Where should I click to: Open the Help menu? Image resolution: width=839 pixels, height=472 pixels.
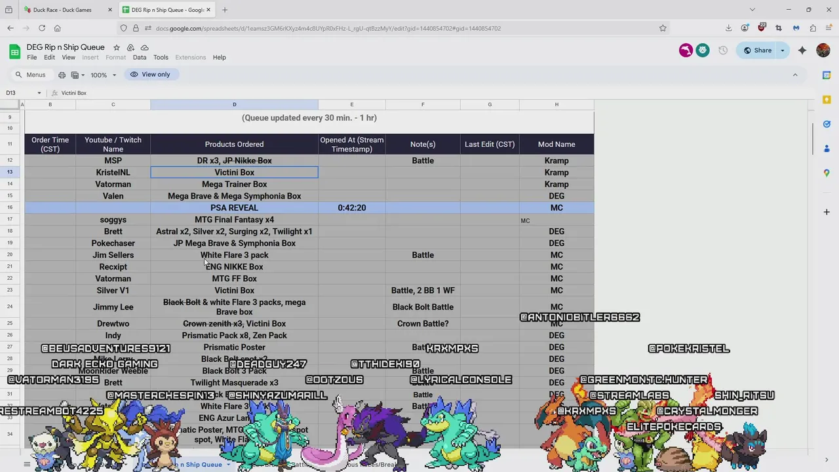point(220,58)
